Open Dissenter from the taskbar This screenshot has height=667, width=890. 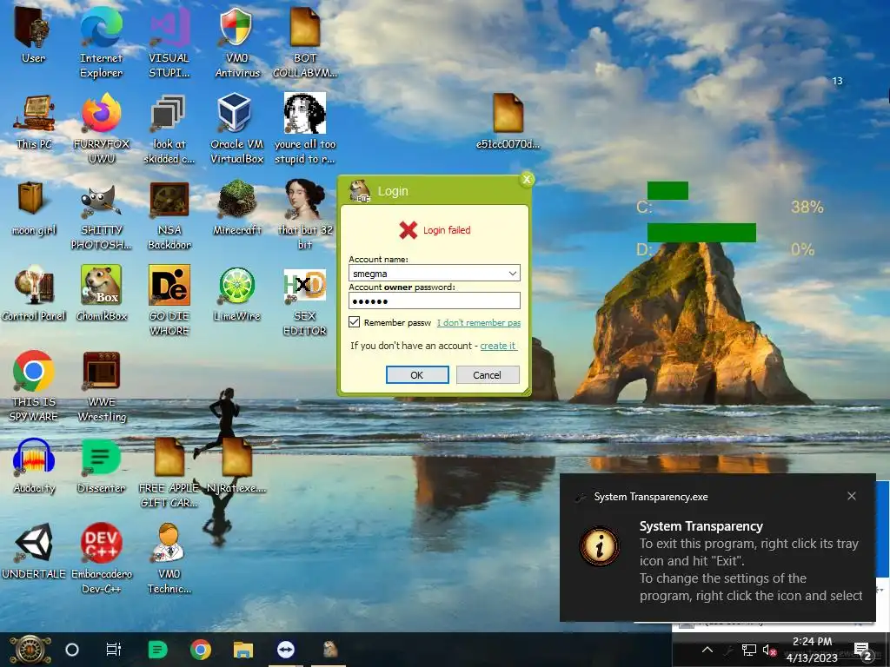click(157, 650)
